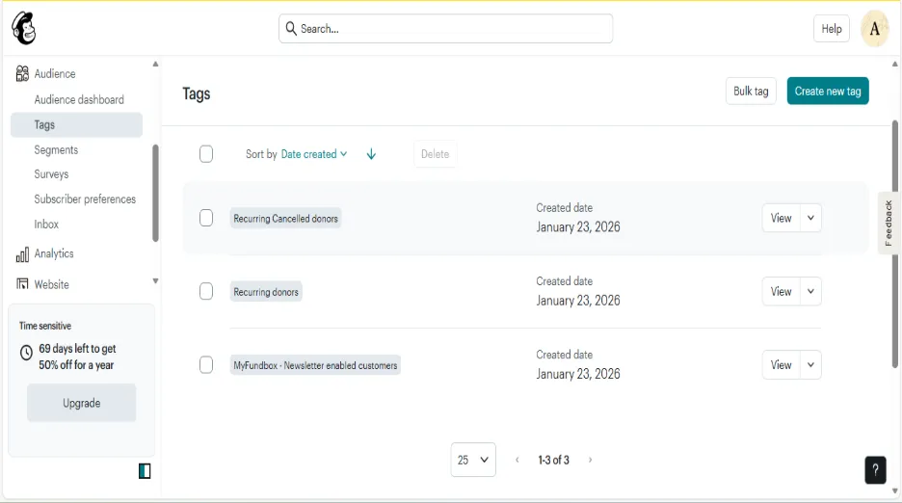
Task: Open Website section
Action: click(51, 284)
